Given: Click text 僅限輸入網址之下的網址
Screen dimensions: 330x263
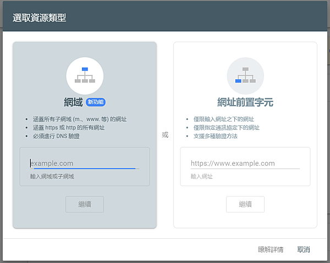Looking at the screenshot, I should (224, 119).
